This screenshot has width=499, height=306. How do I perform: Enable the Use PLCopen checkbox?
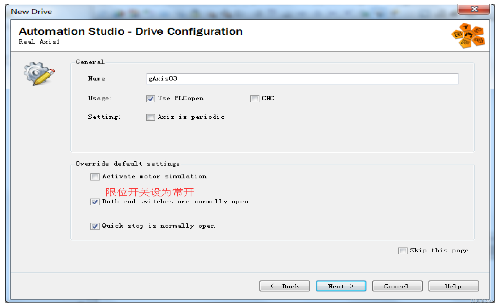click(151, 99)
